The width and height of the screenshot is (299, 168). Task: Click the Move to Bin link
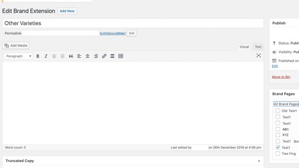281,77
